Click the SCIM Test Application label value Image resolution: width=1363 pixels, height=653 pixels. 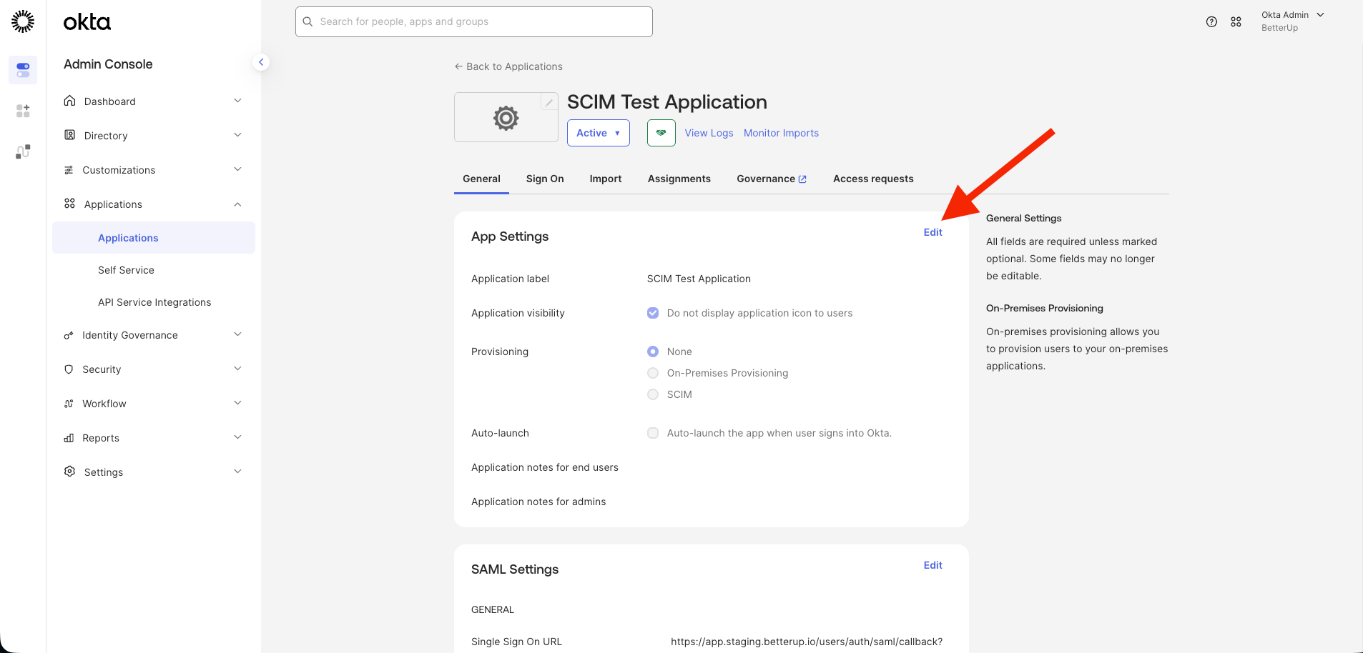[699, 279]
